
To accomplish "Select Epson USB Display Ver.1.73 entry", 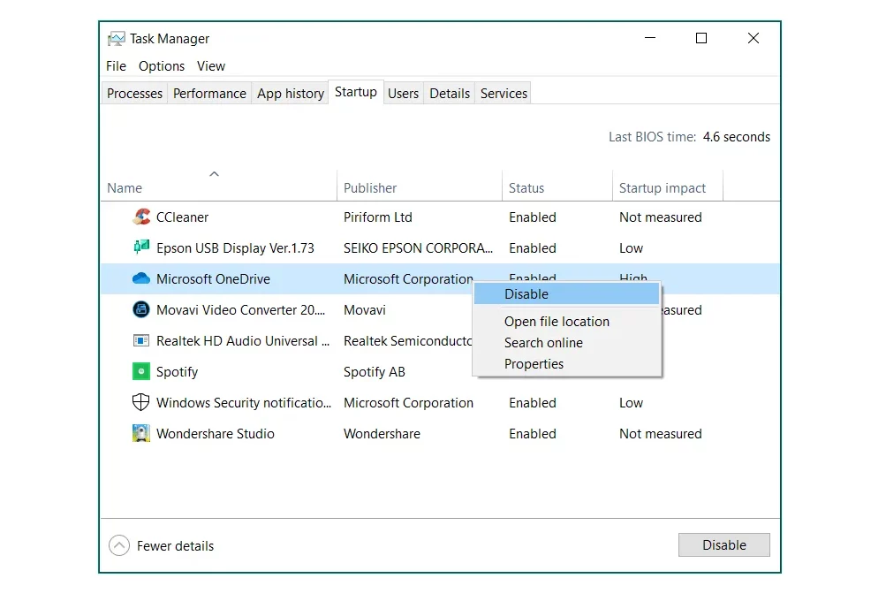I will [x=235, y=248].
